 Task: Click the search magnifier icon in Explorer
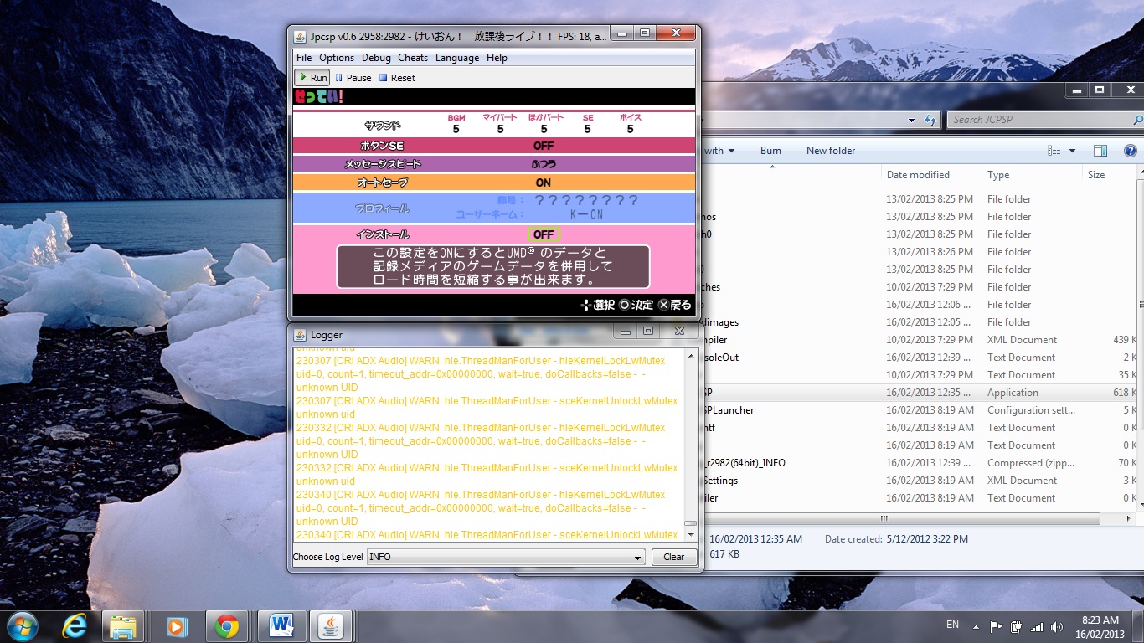click(x=1138, y=120)
